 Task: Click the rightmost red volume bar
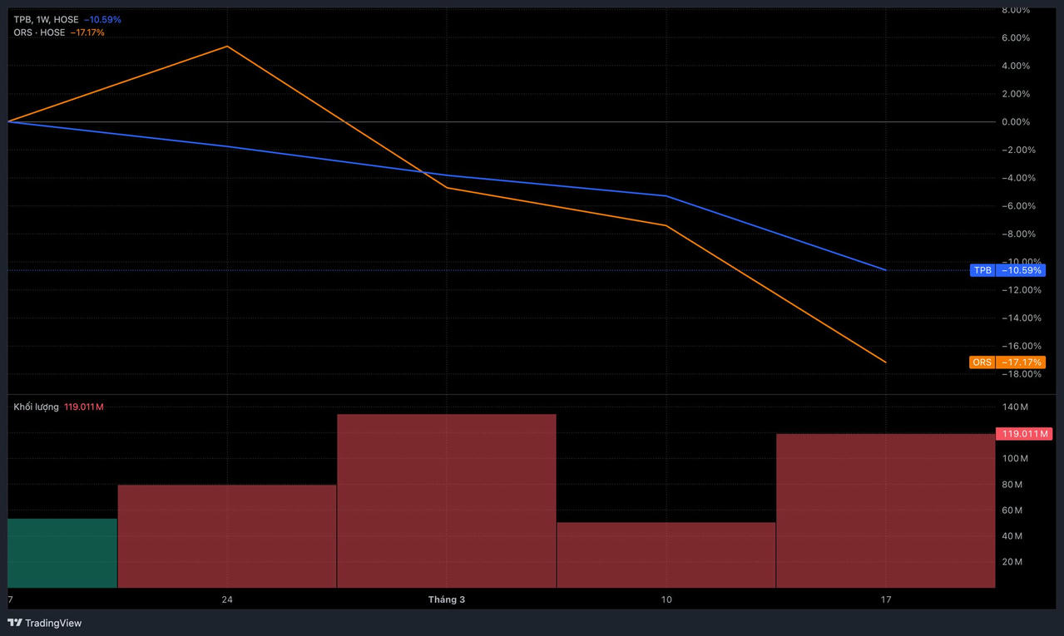click(x=885, y=510)
